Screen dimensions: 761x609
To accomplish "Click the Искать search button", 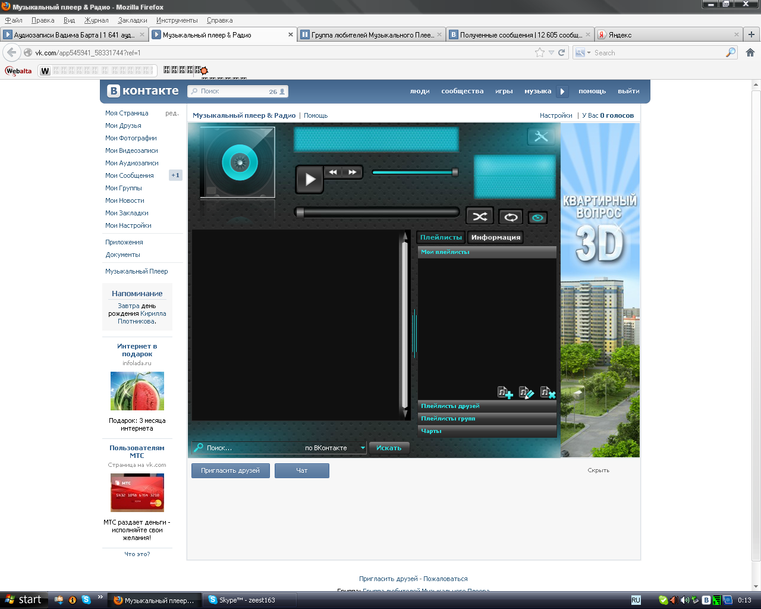I will point(389,448).
